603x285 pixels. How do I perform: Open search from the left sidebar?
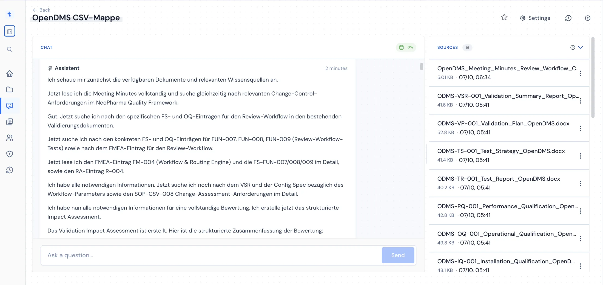10,50
